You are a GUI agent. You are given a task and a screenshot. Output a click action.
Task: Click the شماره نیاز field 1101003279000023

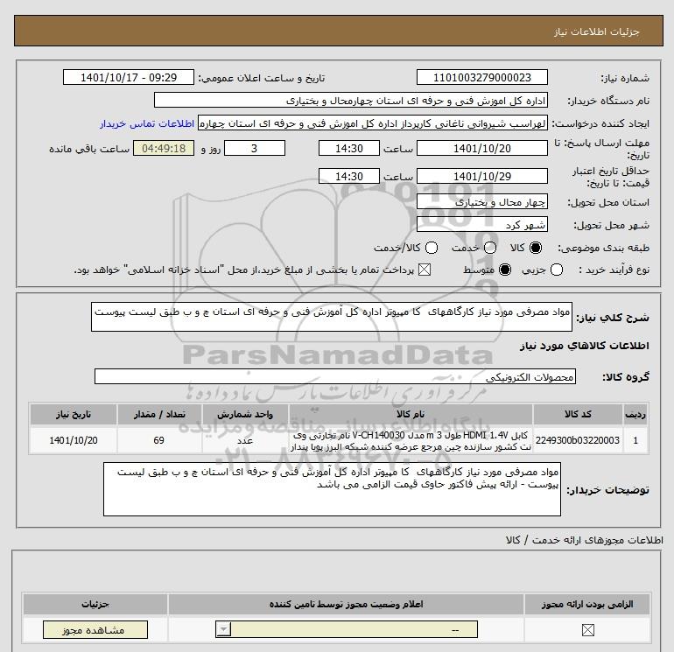tap(481, 77)
